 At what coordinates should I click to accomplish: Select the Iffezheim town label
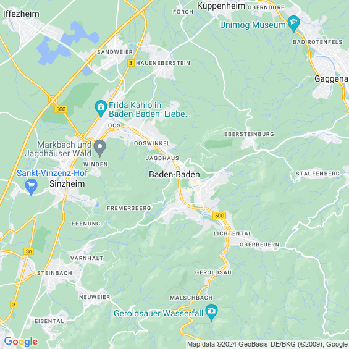(21, 14)
